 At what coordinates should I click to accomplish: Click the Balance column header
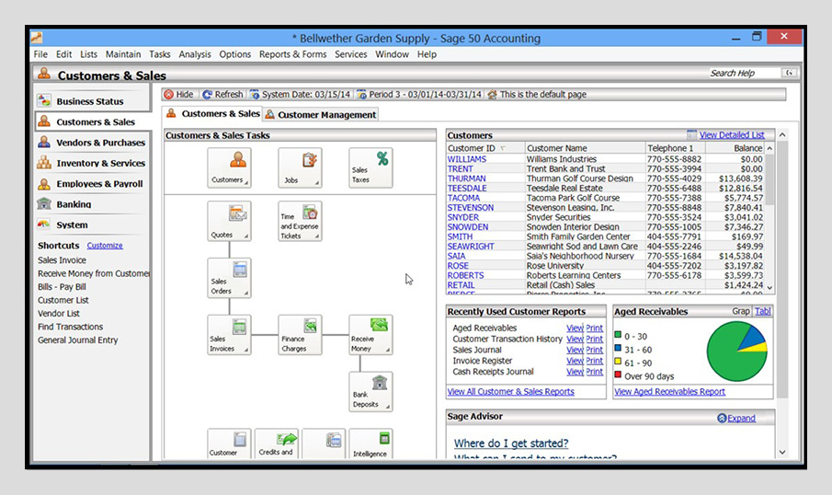[735, 148]
